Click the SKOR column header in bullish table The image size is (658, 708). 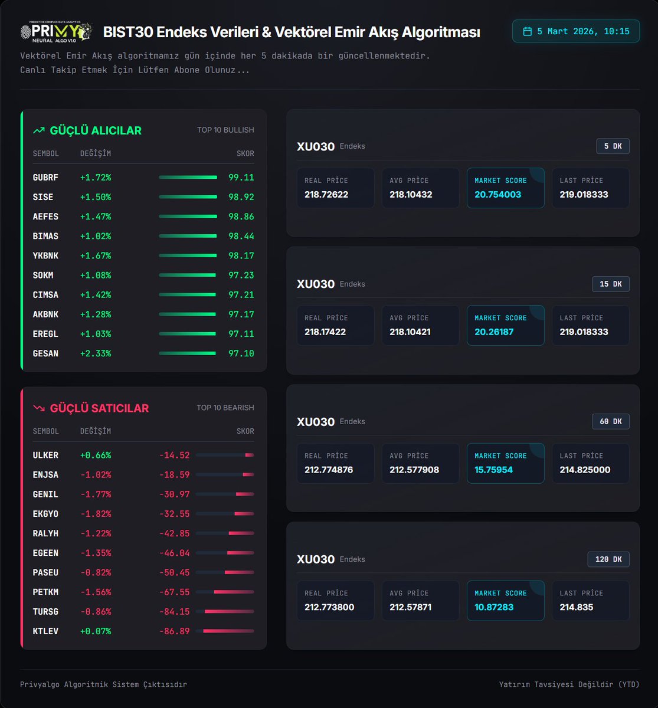[x=245, y=153]
